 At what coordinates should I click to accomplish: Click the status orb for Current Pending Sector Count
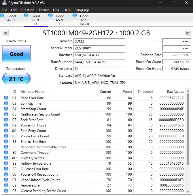click(x=6, y=191)
